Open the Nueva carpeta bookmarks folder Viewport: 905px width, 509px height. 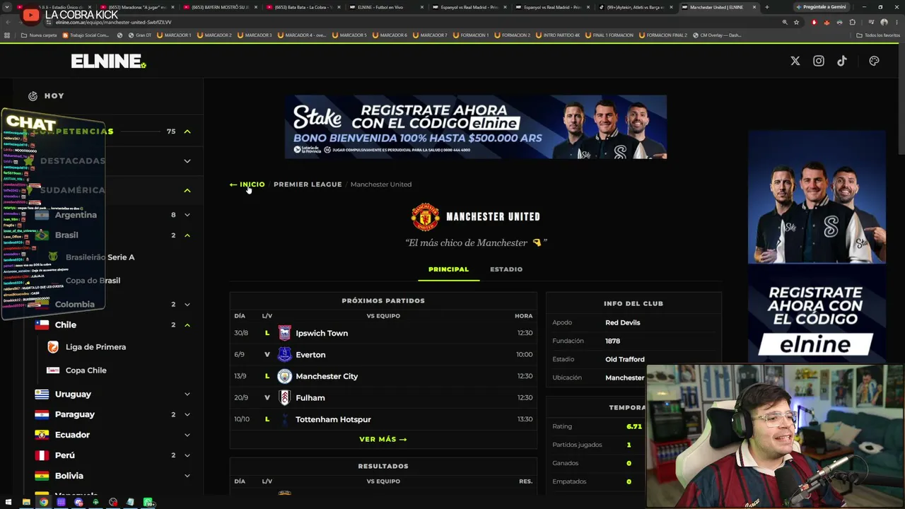click(x=39, y=35)
